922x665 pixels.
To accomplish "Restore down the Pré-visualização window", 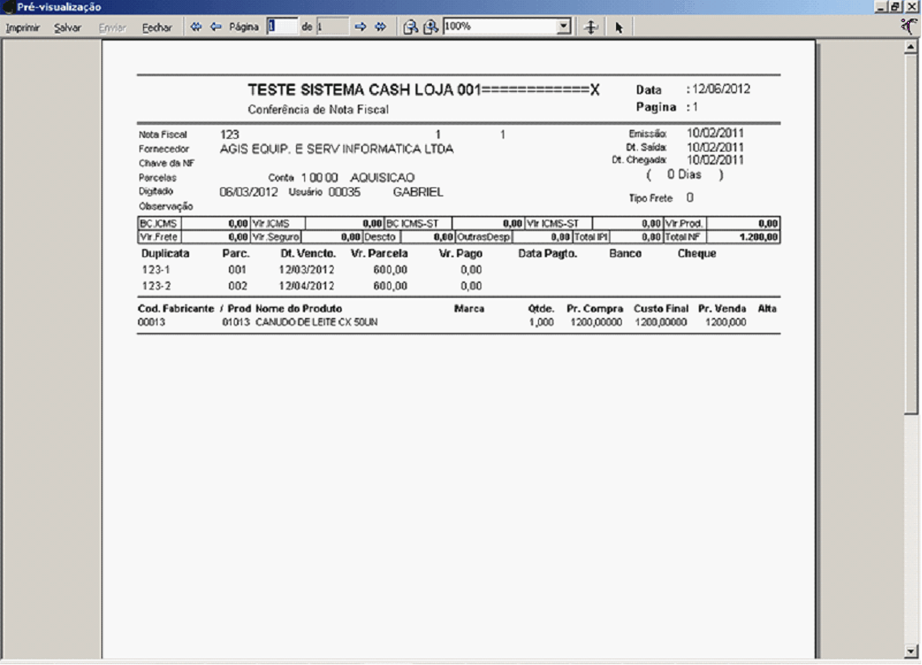I will [x=902, y=6].
